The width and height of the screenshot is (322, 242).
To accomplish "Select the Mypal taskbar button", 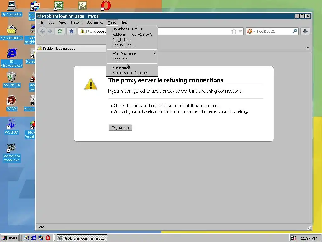I will (x=81, y=238).
